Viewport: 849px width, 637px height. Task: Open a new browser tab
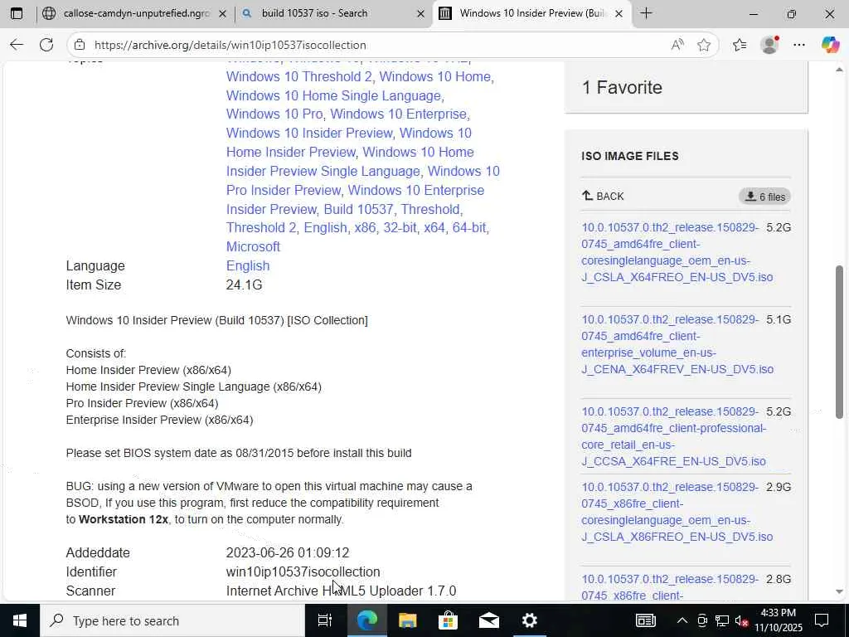pyautogui.click(x=646, y=13)
